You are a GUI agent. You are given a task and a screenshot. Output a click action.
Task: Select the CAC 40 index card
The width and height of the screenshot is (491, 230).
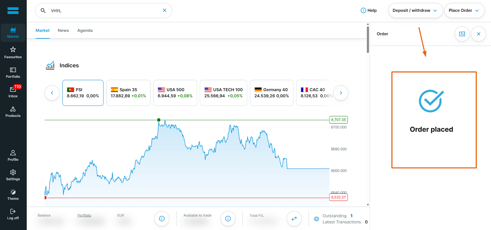click(x=316, y=93)
